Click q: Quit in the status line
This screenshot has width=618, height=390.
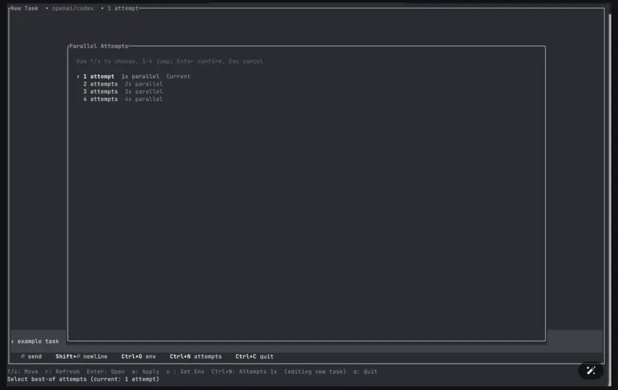(x=365, y=372)
